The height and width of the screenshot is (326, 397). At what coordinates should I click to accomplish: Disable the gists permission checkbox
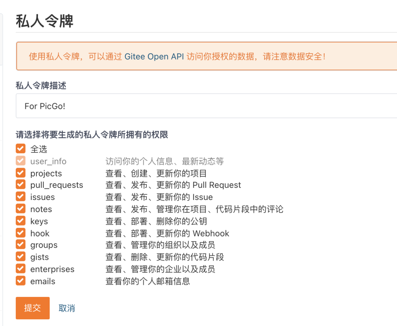21,257
